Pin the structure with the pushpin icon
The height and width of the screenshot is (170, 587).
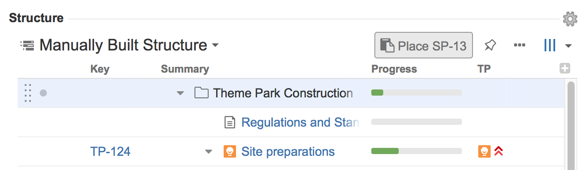(490, 45)
